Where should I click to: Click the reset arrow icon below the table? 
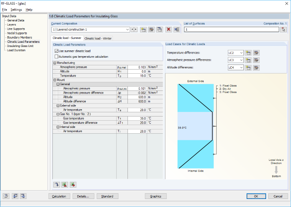click(57, 184)
